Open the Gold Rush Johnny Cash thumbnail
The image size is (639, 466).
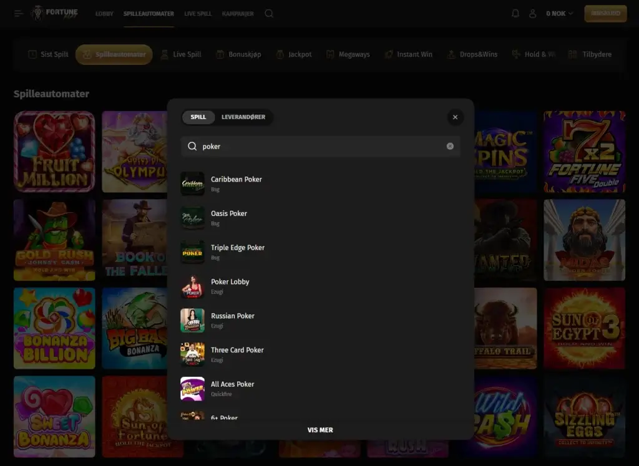[x=54, y=240]
